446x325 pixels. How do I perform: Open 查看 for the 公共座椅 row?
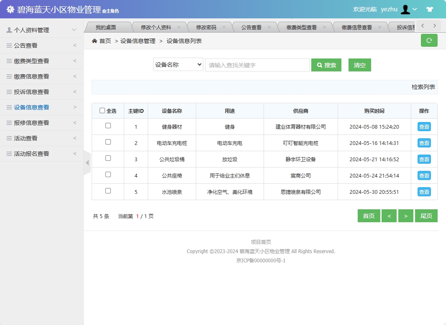424,175
